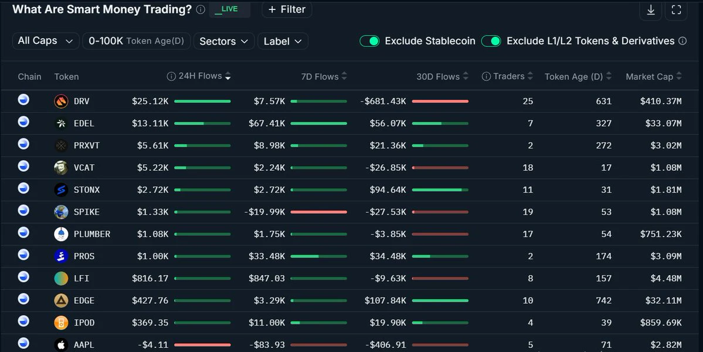Open the IPOD token logo

[61, 323]
